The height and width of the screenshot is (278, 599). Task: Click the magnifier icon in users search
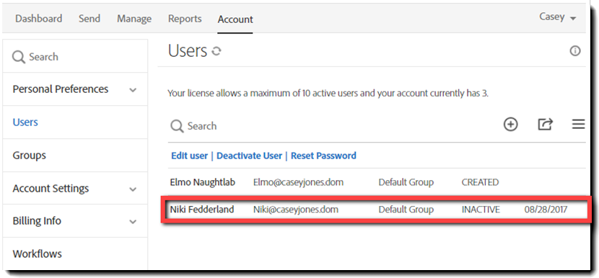click(177, 126)
